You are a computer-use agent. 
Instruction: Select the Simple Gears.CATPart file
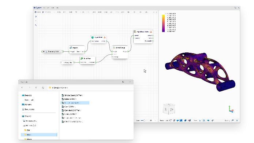[x=72, y=95]
